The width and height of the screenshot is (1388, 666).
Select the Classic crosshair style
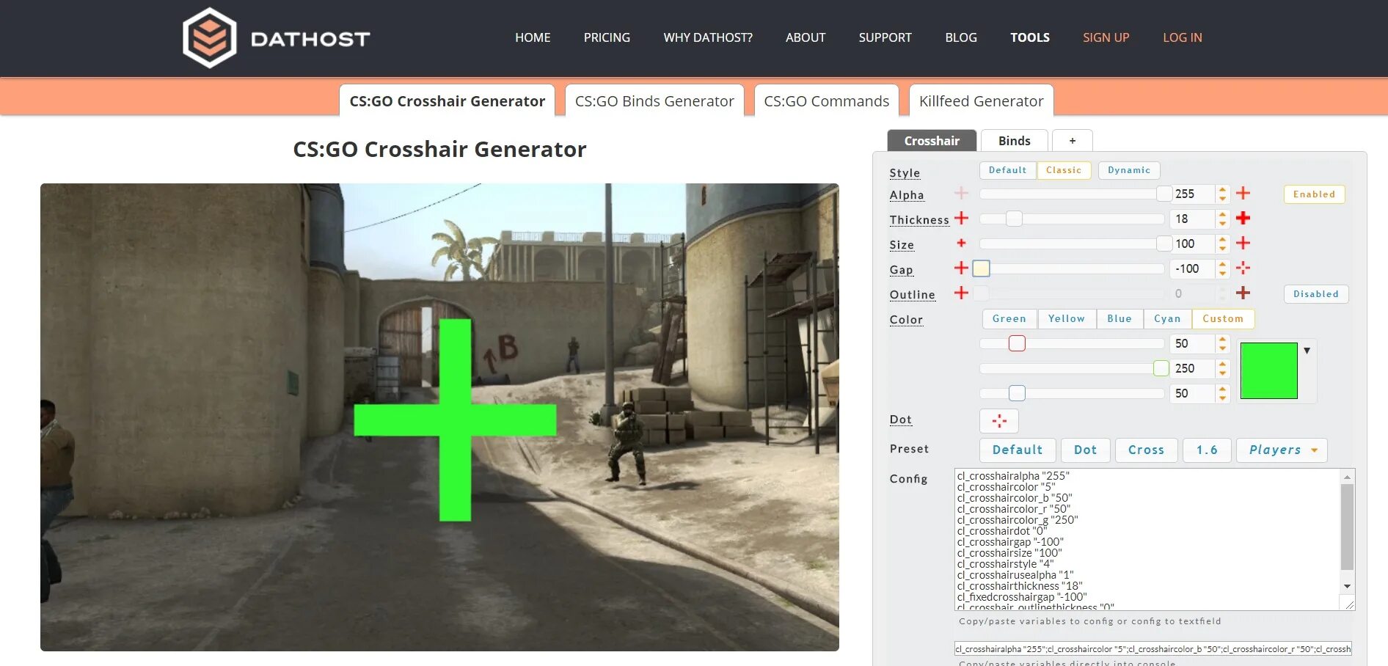(1064, 170)
